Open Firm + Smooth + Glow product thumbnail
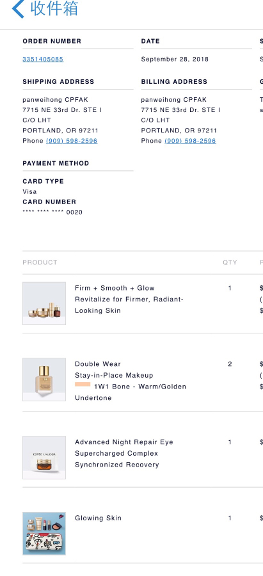The image size is (263, 576). (x=44, y=303)
